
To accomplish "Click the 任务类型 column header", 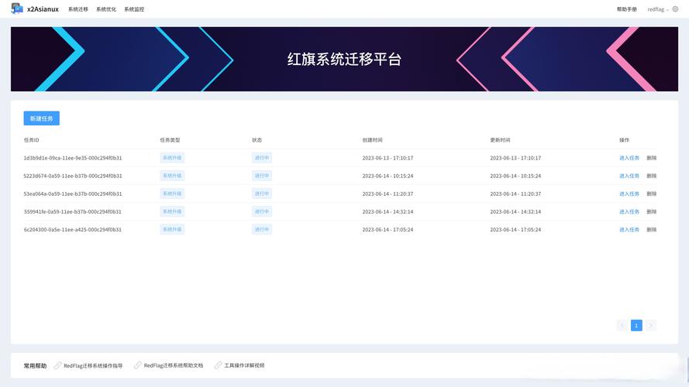I will [170, 140].
